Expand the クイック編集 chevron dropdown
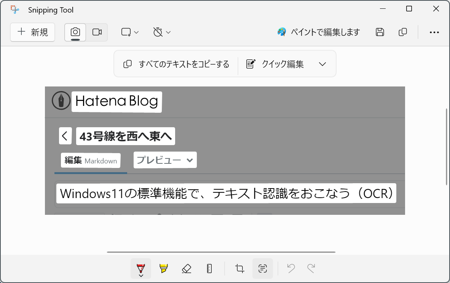 click(322, 64)
